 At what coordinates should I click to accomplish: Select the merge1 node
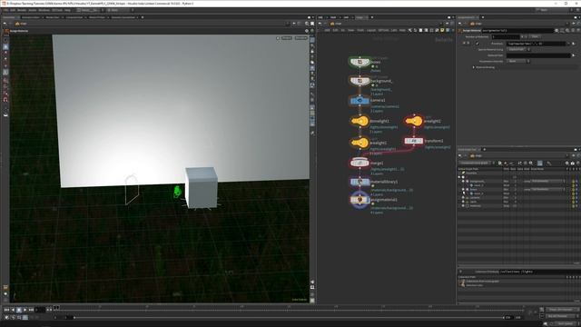(359, 163)
